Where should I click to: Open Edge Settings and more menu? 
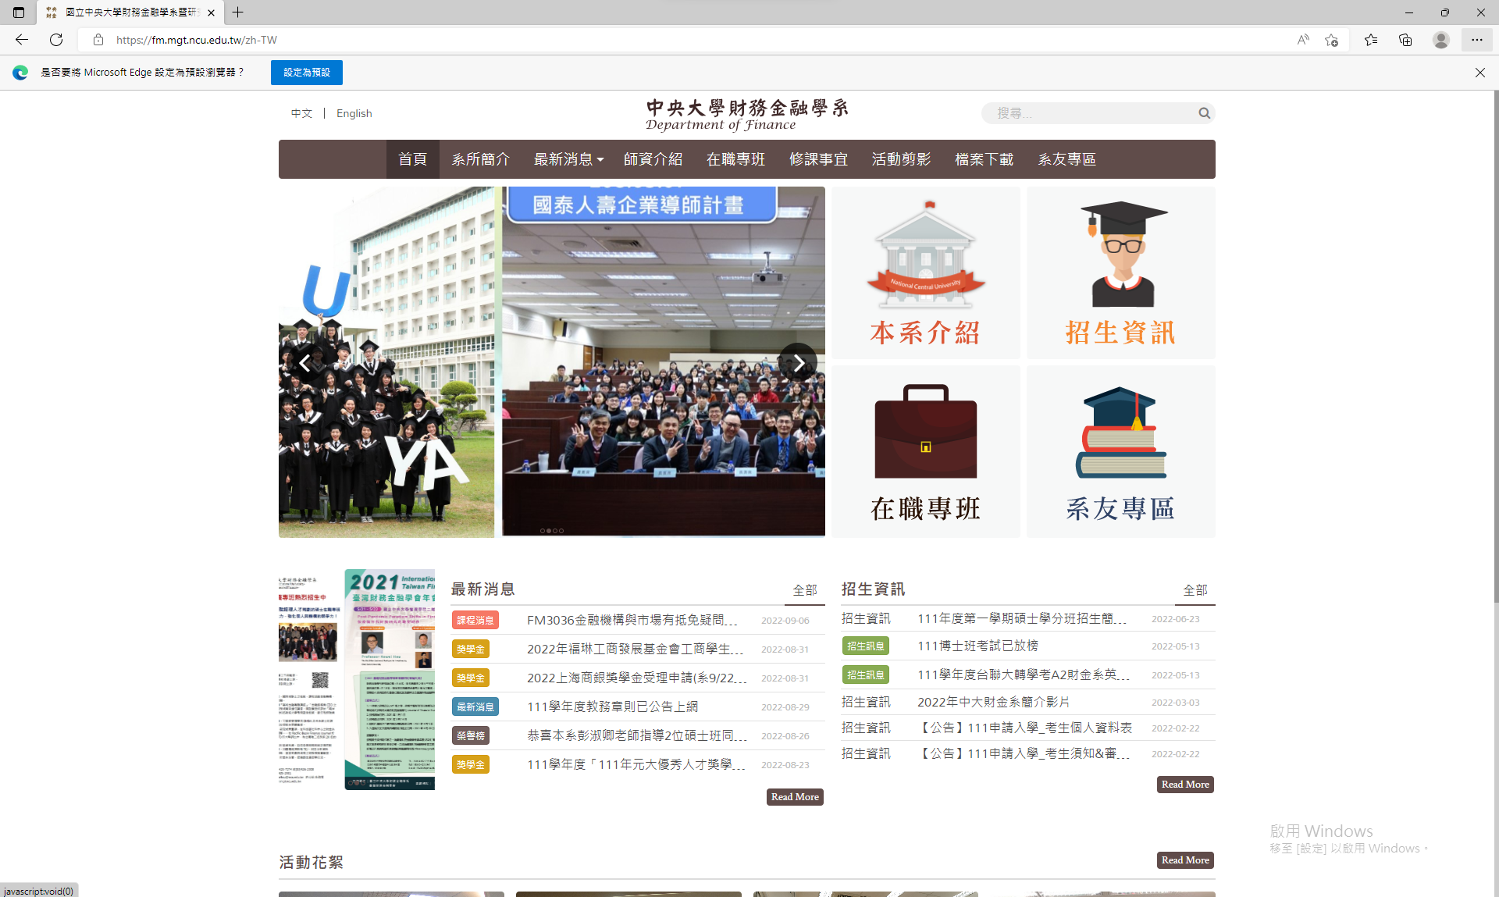(1477, 40)
